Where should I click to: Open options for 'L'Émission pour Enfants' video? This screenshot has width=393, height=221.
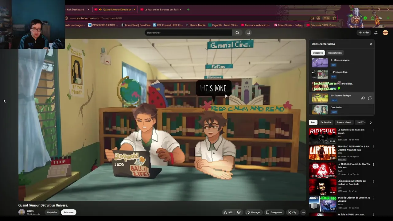373,181
